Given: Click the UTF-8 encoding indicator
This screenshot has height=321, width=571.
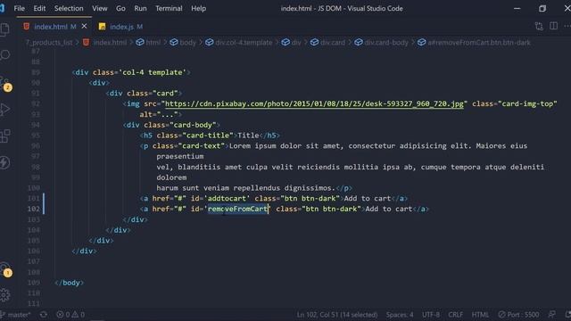Looking at the screenshot, I should click(x=431, y=315).
